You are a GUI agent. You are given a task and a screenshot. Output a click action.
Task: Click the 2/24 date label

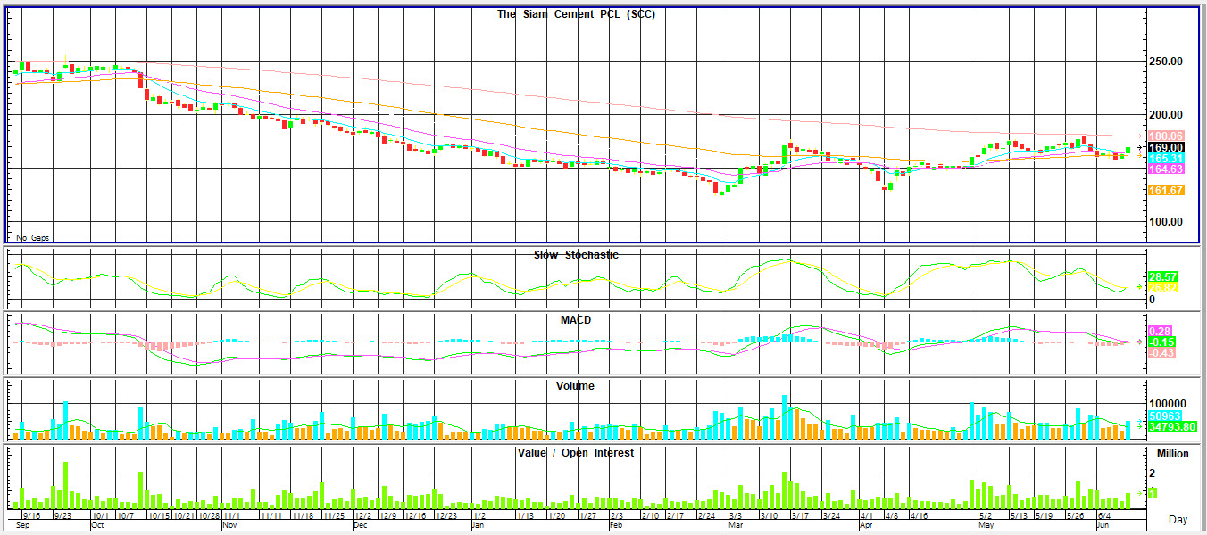point(706,515)
